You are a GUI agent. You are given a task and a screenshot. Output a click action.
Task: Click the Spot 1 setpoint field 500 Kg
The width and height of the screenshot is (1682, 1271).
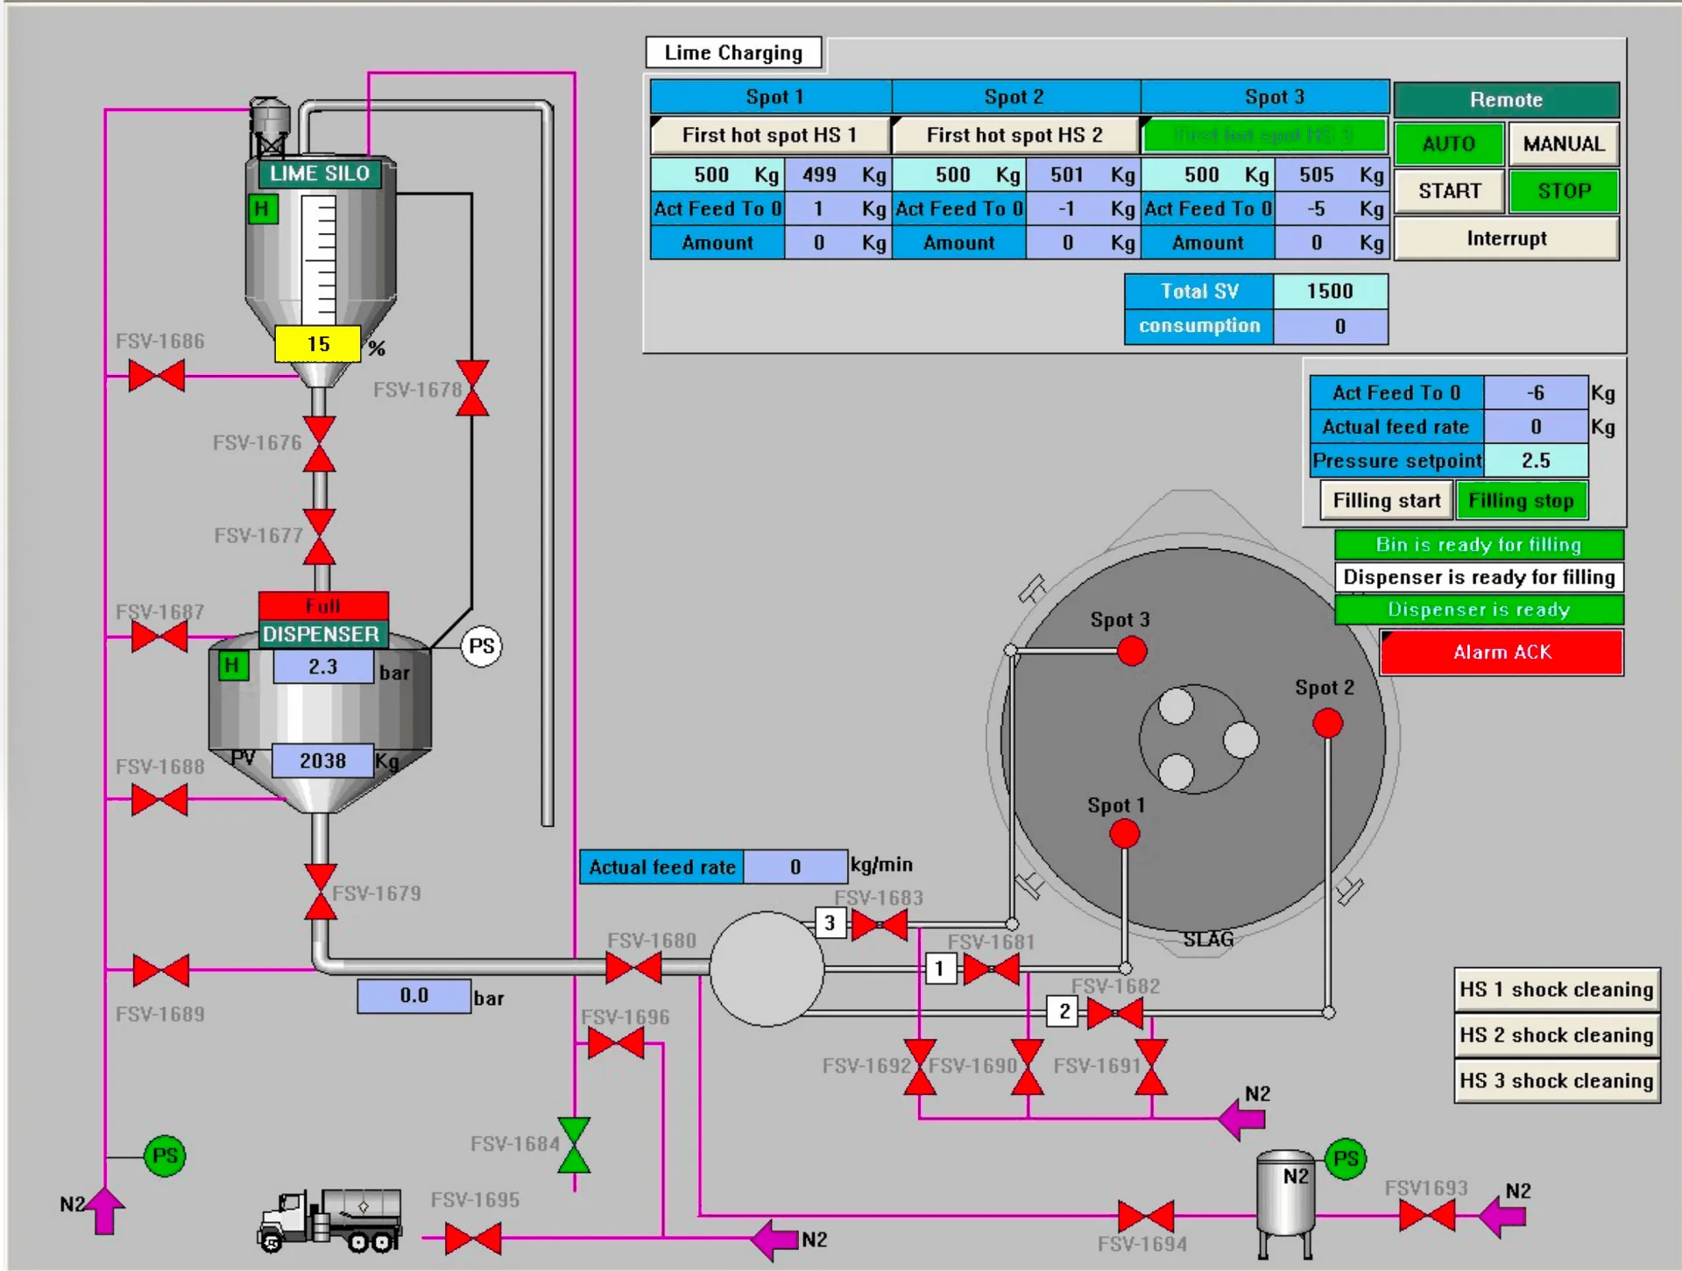coord(717,175)
